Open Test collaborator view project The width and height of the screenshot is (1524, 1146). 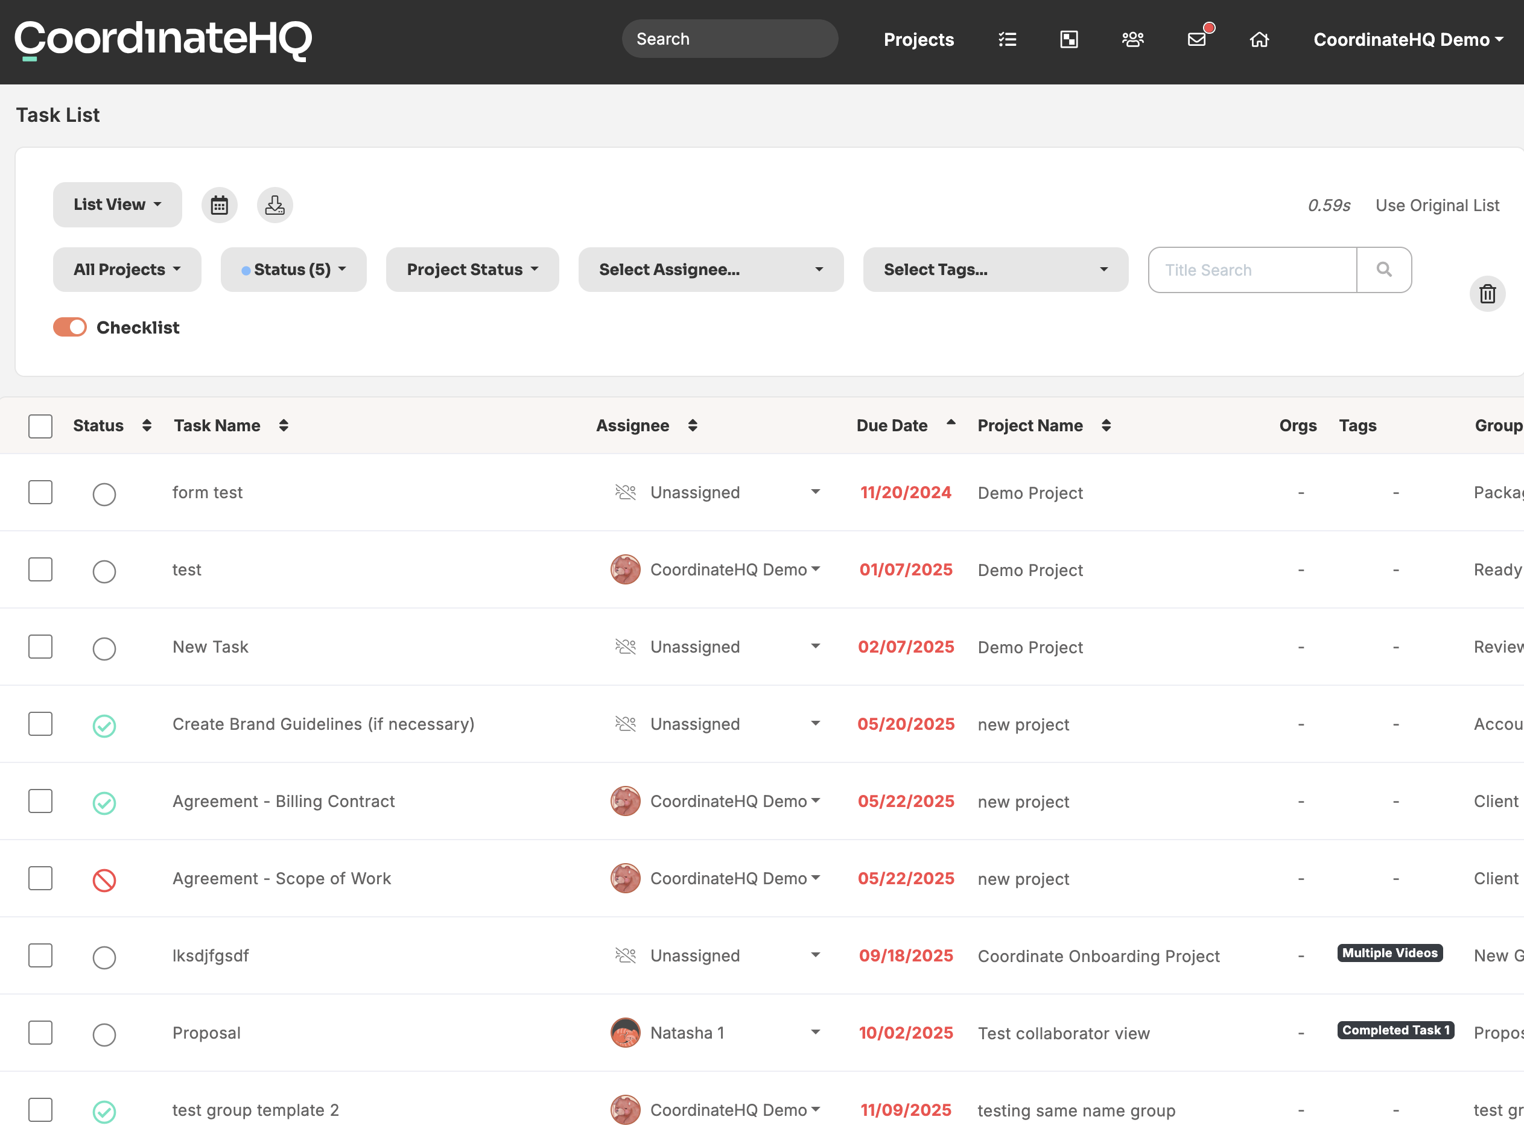point(1063,1033)
